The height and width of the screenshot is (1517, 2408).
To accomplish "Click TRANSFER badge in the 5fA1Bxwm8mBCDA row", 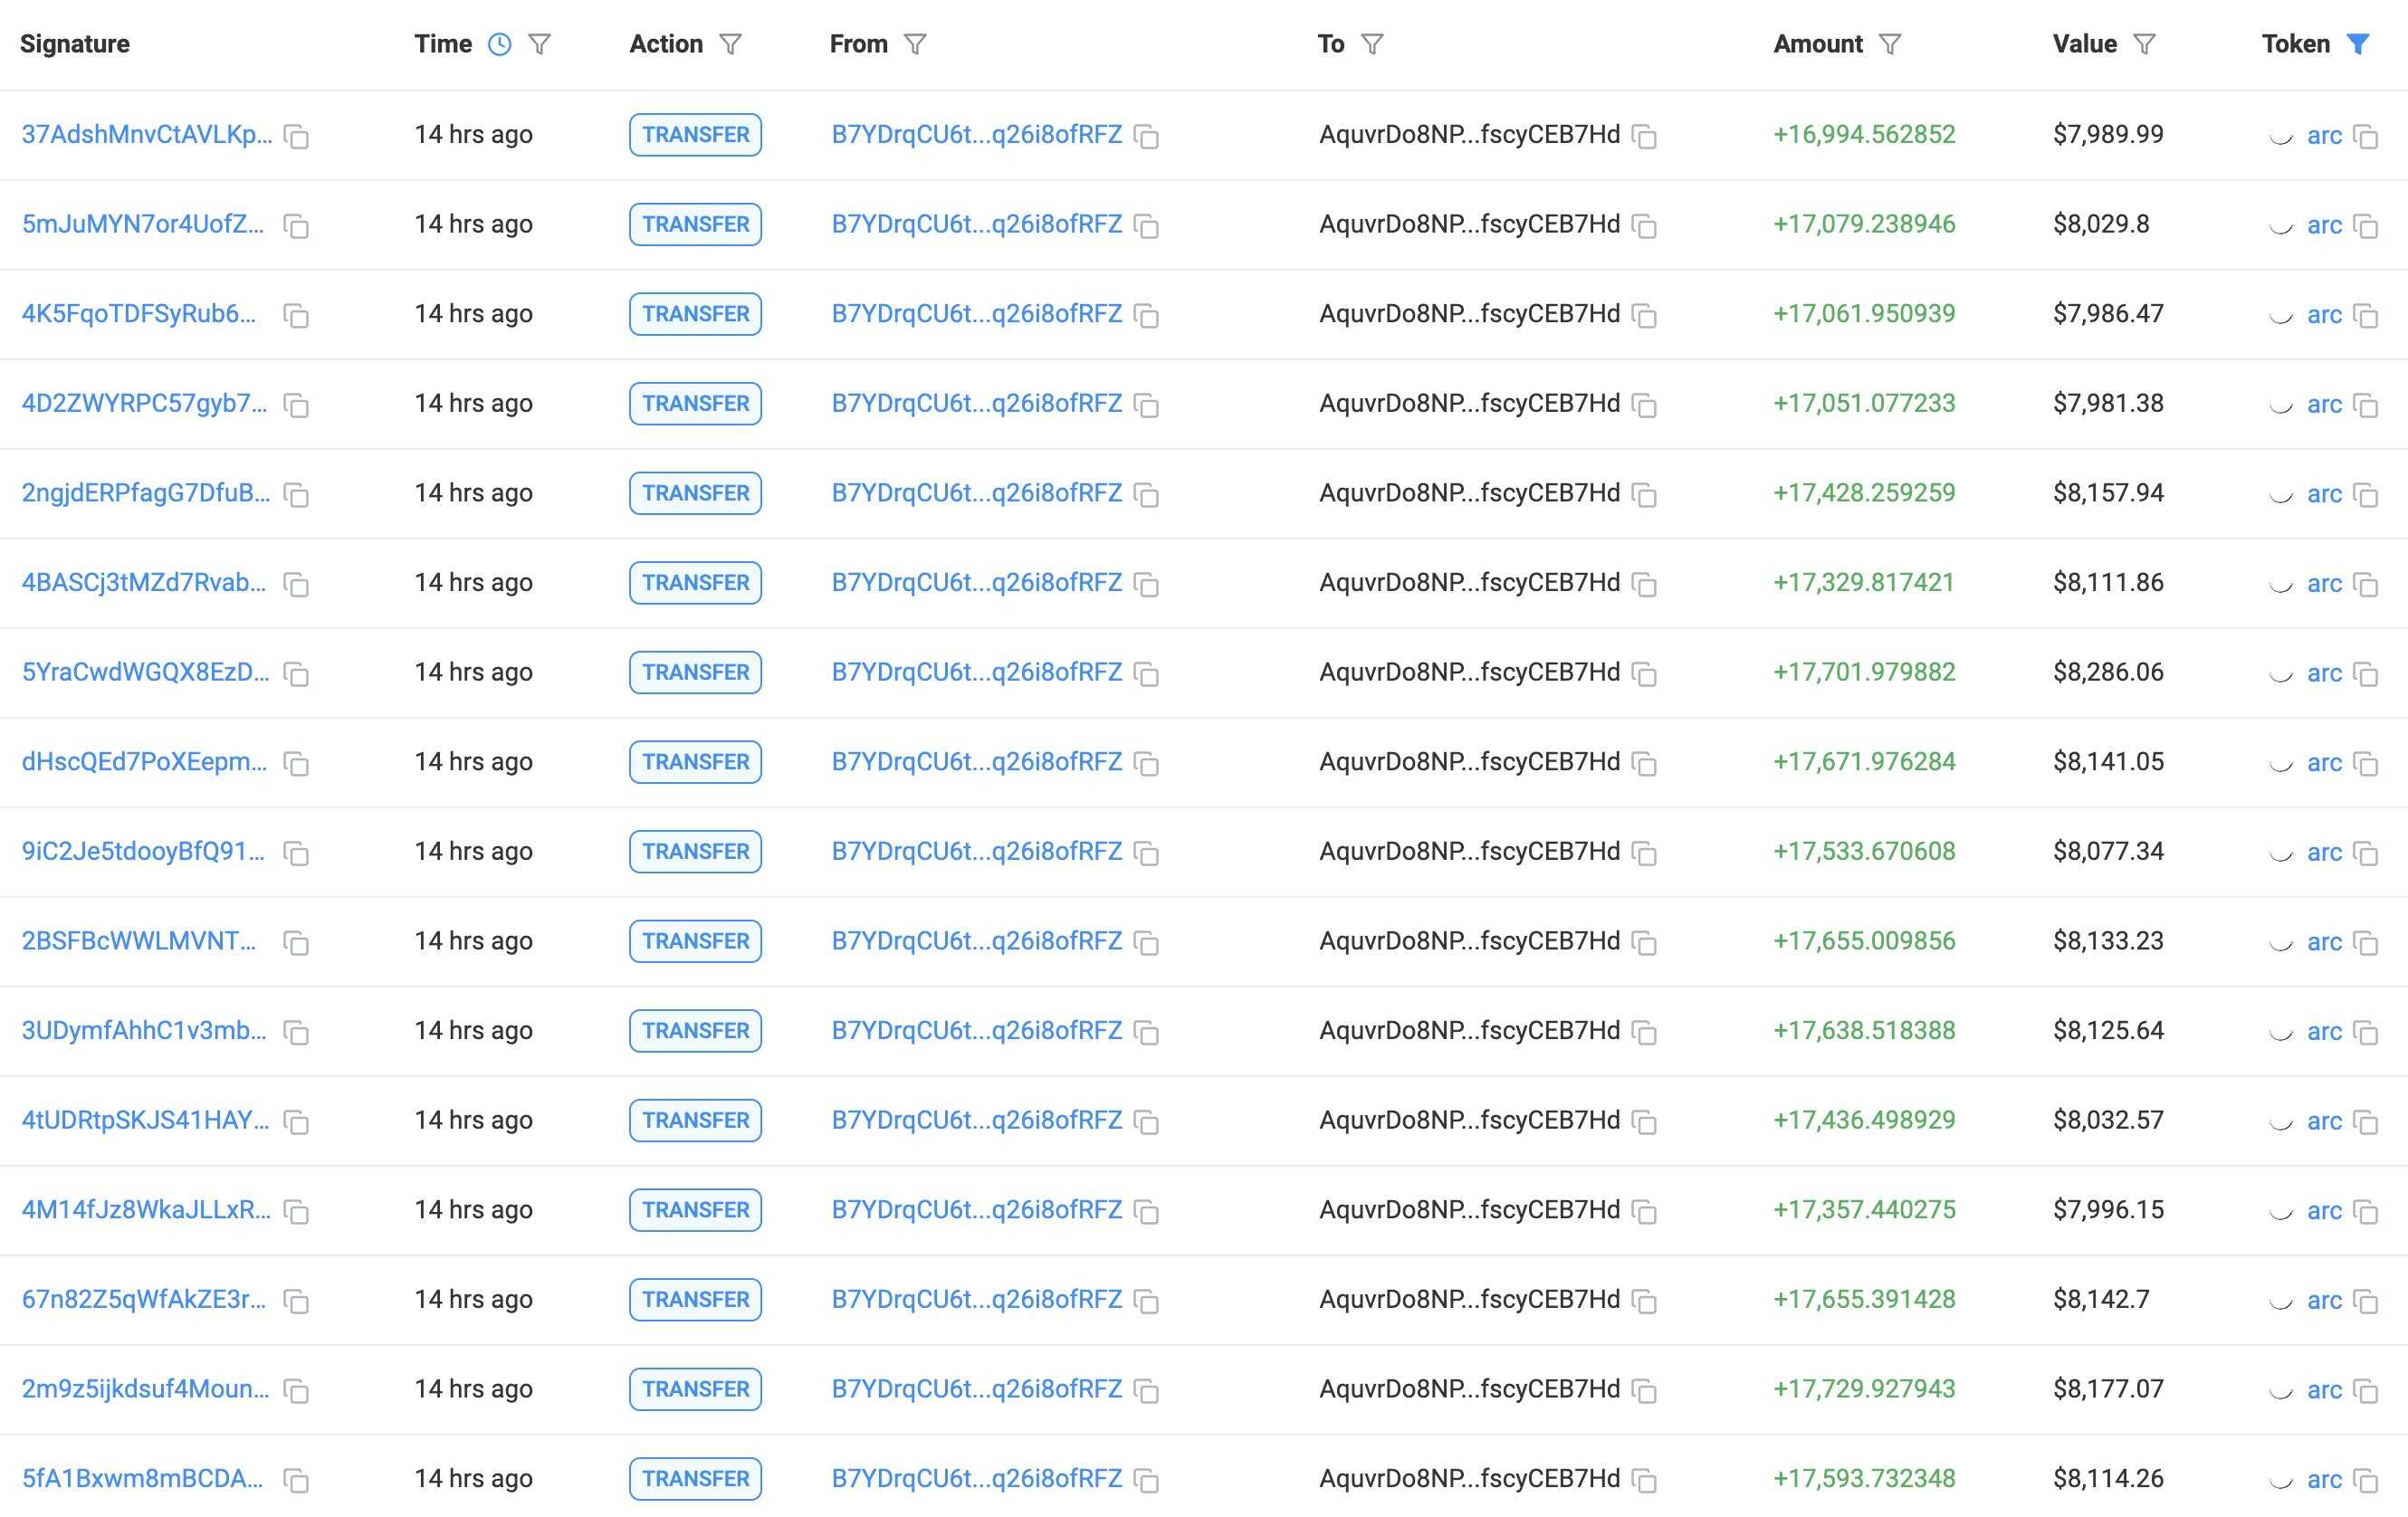I will pos(695,1479).
